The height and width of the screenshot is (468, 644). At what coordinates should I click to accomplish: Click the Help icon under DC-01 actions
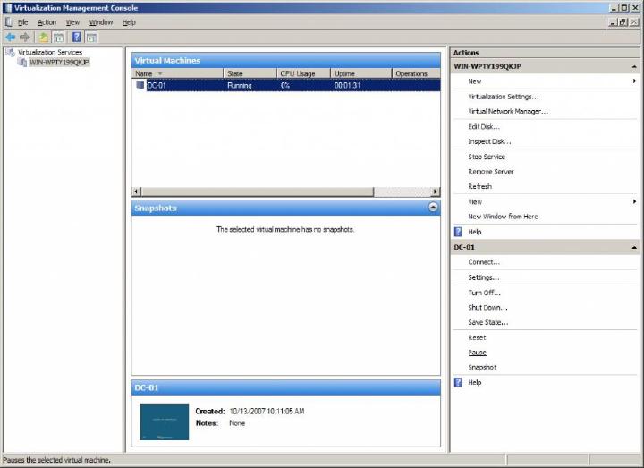click(458, 382)
